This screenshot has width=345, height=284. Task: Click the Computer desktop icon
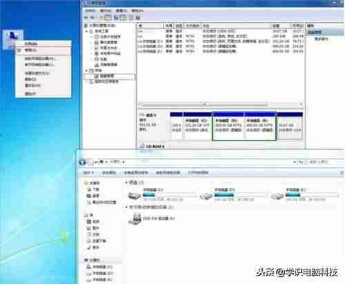coord(13,36)
